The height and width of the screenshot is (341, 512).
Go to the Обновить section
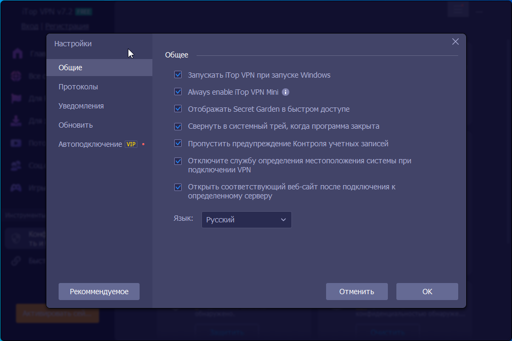pos(76,125)
